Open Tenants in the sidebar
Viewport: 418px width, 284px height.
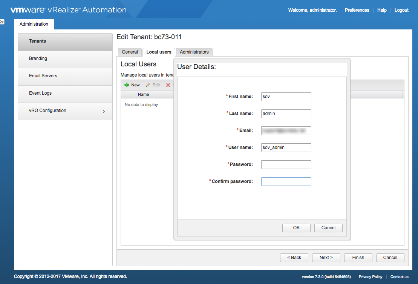(x=65, y=42)
